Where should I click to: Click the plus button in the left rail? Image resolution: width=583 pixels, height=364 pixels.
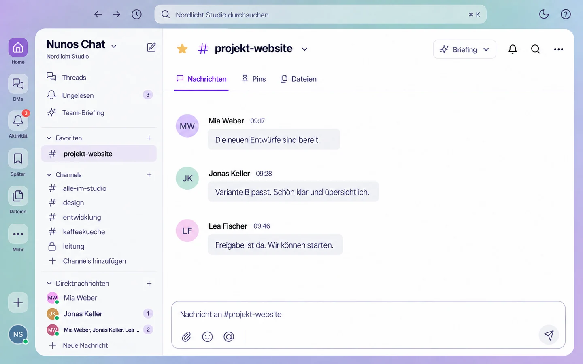(x=18, y=303)
